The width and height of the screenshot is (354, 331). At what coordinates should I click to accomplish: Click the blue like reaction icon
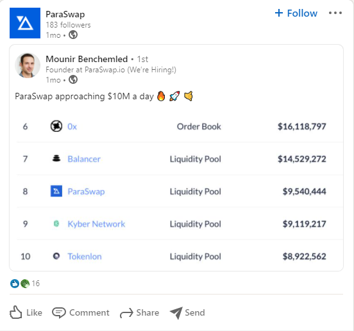(x=15, y=284)
